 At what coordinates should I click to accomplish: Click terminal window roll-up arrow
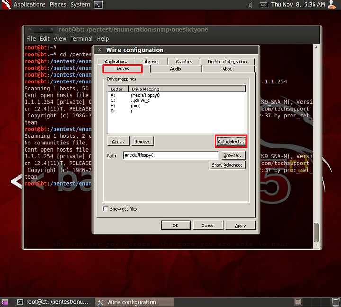coord(30,29)
